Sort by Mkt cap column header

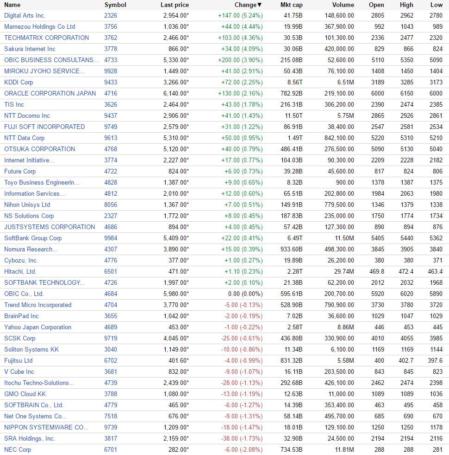point(292,5)
